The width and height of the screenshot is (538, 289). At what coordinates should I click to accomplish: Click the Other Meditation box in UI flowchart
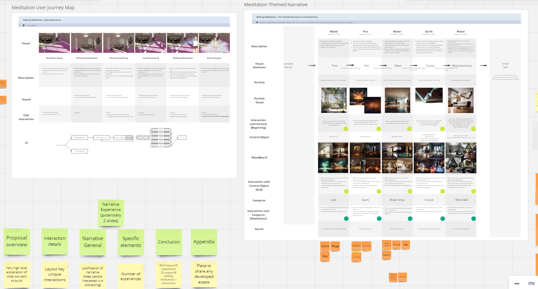[x=79, y=151]
